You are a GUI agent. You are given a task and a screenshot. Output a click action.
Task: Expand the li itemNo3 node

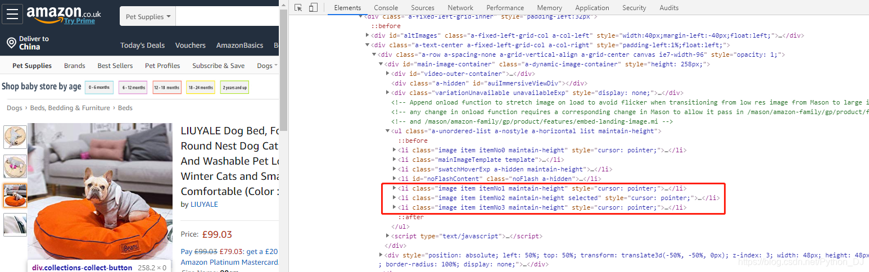point(394,207)
